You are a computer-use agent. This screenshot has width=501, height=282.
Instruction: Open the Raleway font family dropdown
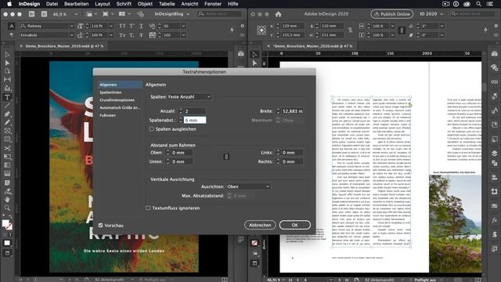(x=72, y=26)
